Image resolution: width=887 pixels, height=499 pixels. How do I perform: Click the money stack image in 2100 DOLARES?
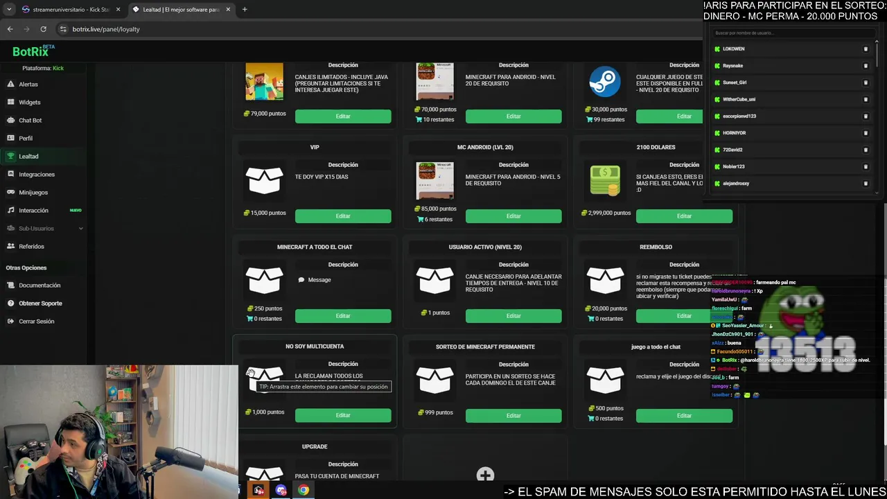605,181
